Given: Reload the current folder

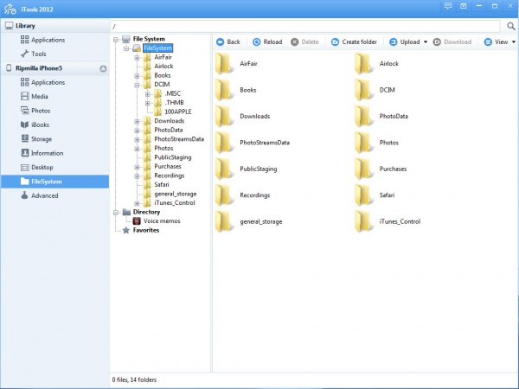Looking at the screenshot, I should (x=267, y=42).
